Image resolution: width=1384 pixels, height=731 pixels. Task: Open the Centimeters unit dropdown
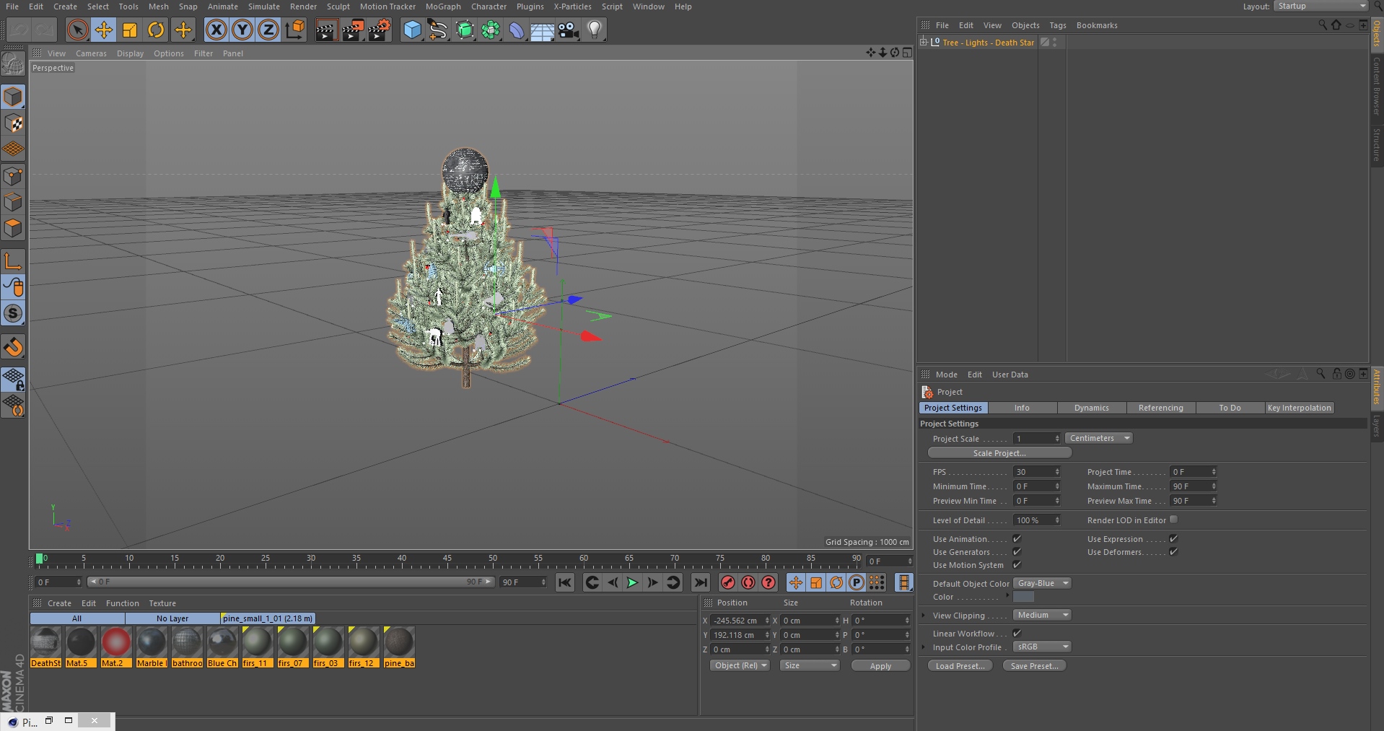tap(1099, 438)
